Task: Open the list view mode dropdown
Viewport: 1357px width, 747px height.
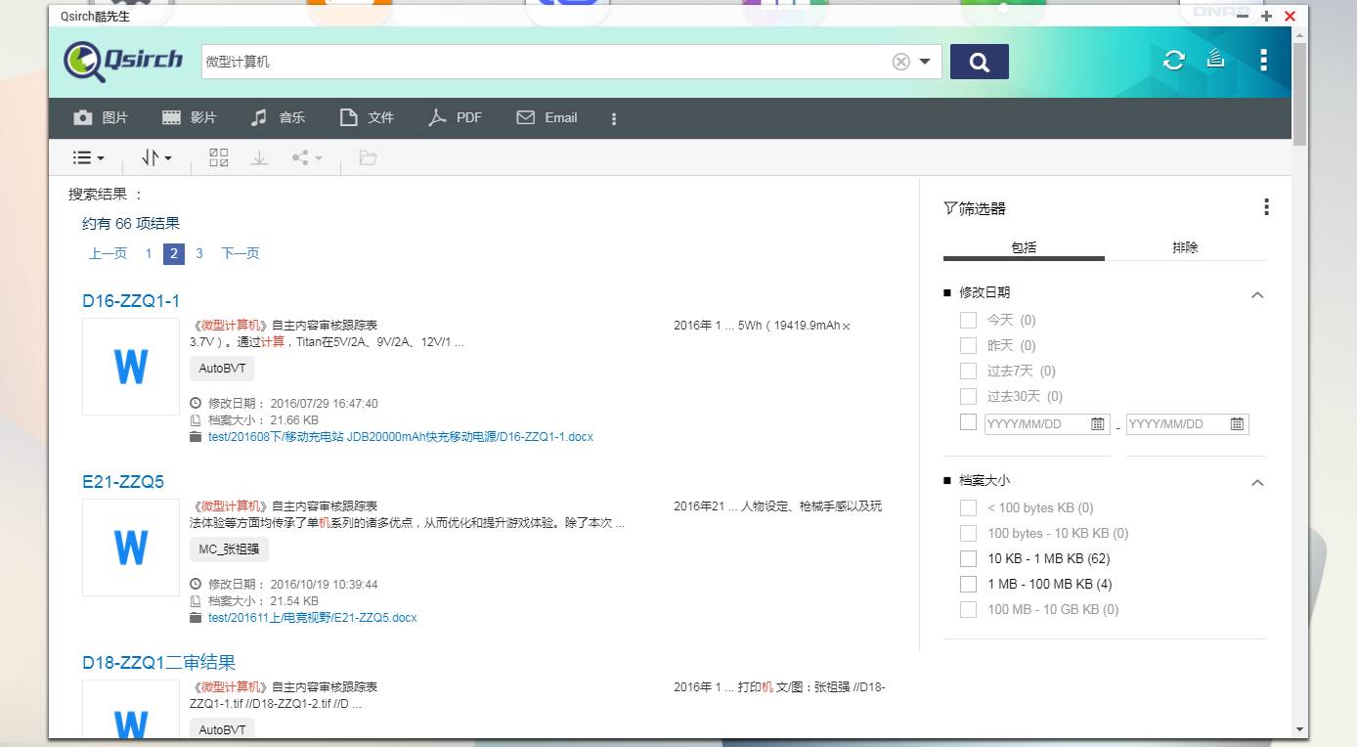Action: tap(89, 157)
